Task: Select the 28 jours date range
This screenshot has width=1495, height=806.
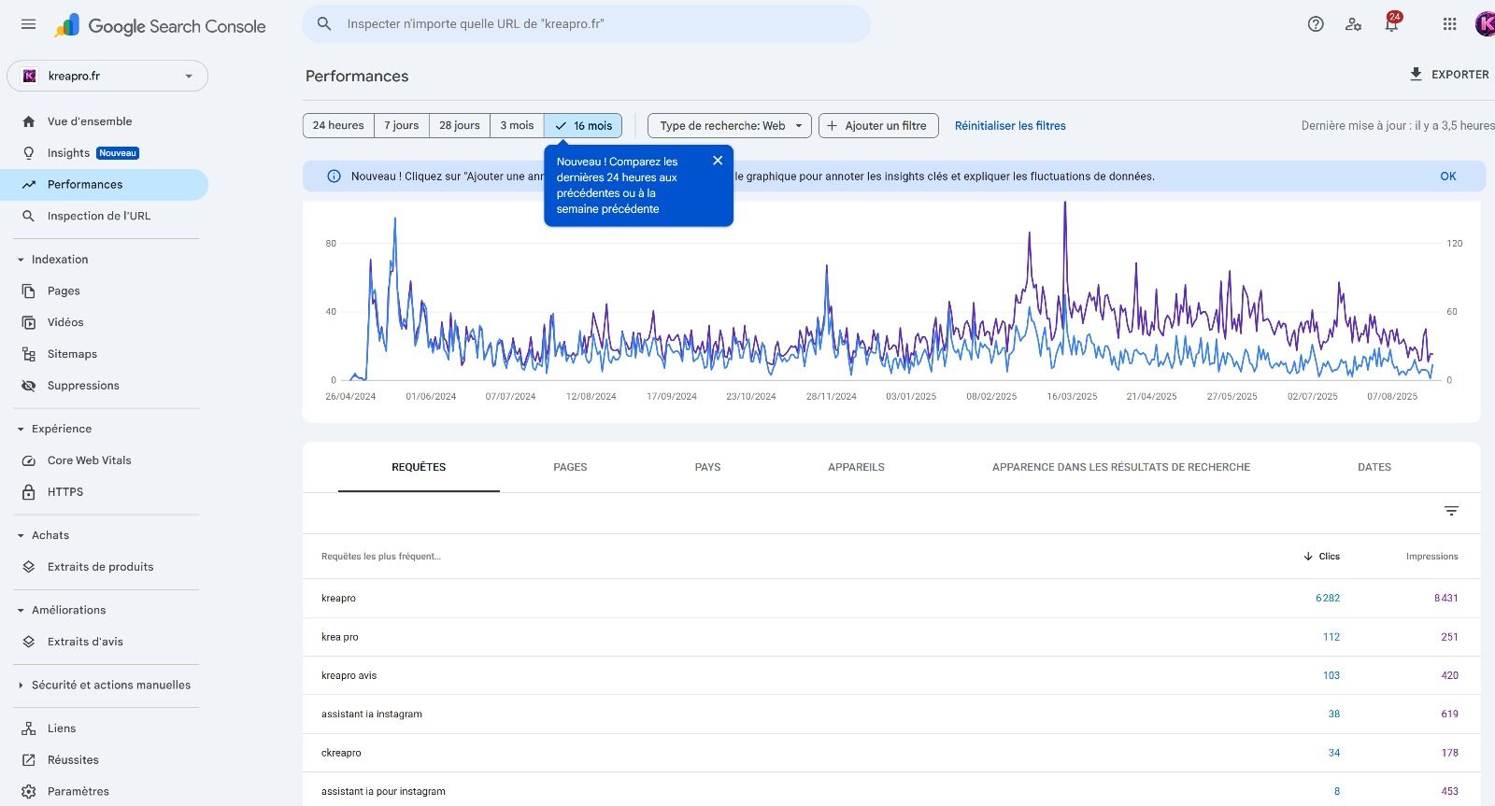Action: click(460, 125)
